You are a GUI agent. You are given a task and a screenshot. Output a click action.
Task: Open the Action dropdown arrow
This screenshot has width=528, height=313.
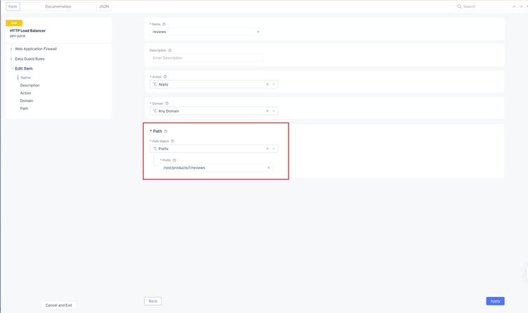coord(274,84)
